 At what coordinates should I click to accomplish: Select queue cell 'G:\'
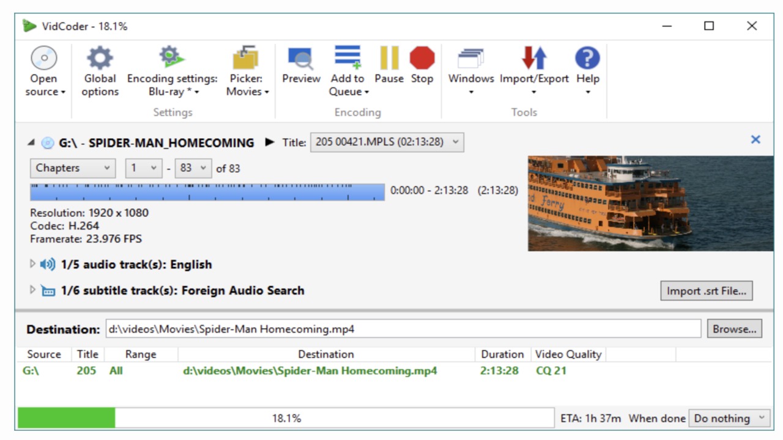point(31,371)
